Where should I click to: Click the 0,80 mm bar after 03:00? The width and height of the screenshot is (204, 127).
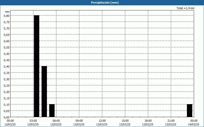(x=36, y=66)
